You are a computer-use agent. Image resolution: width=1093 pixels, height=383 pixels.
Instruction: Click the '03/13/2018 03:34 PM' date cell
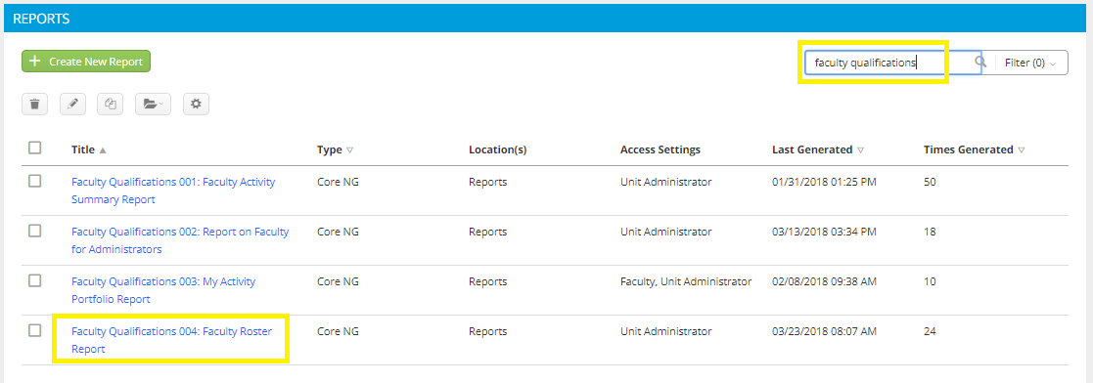coord(824,232)
